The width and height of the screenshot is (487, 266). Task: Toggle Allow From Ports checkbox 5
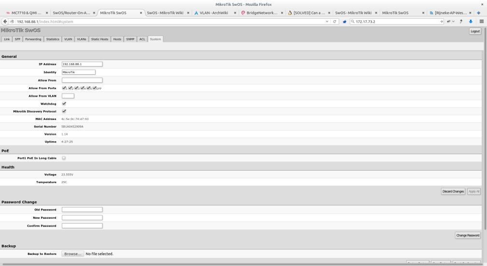[x=88, y=88]
